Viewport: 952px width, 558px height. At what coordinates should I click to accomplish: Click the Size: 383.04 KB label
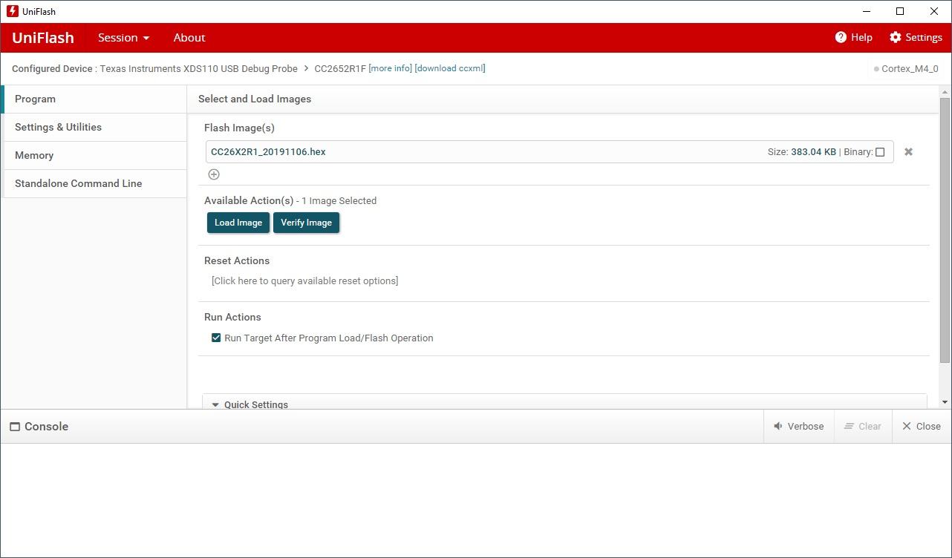[x=802, y=152]
